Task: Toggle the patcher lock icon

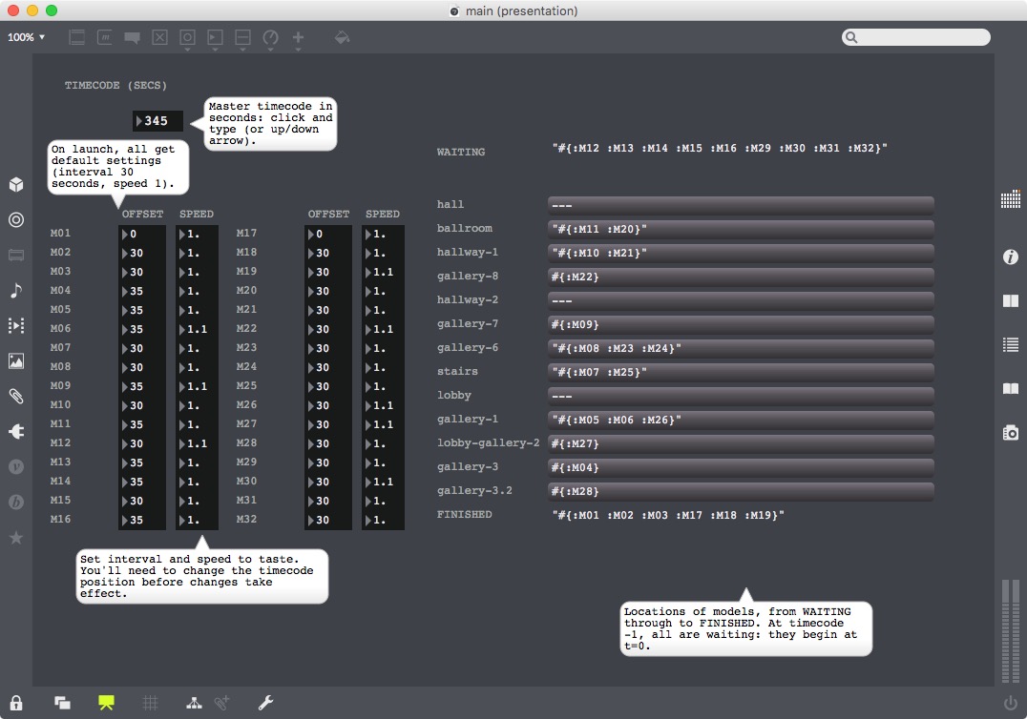Action: click(x=16, y=703)
